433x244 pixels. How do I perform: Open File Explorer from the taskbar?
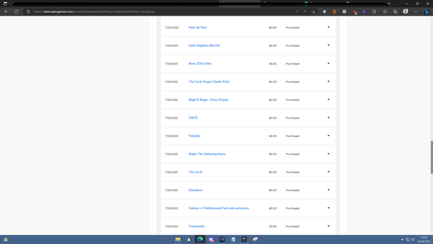point(178,239)
